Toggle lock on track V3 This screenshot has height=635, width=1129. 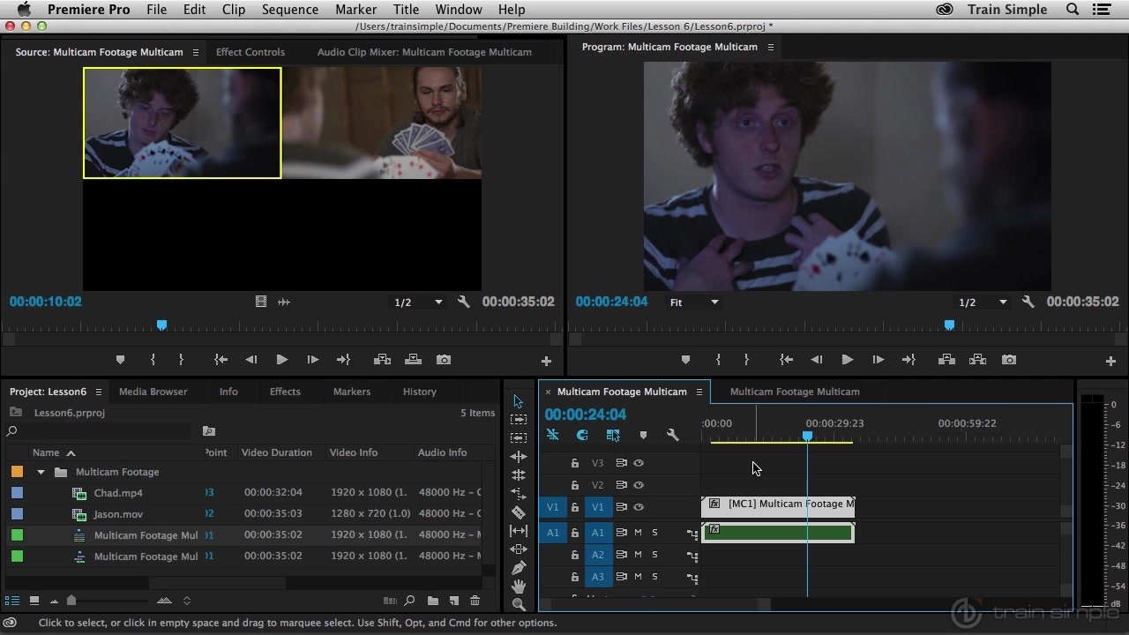(x=574, y=463)
